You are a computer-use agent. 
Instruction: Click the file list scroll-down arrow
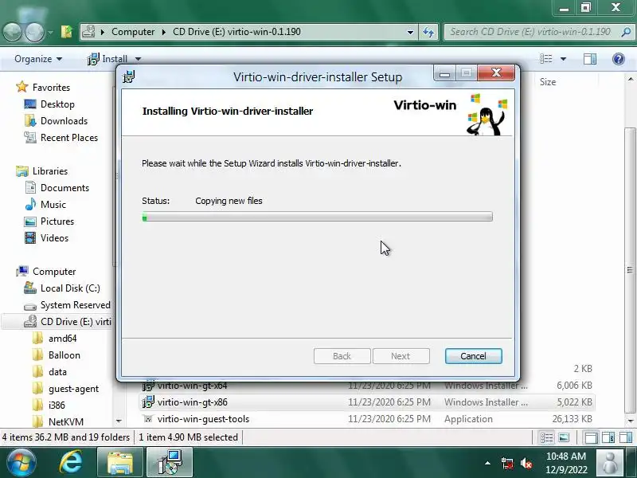pos(630,421)
